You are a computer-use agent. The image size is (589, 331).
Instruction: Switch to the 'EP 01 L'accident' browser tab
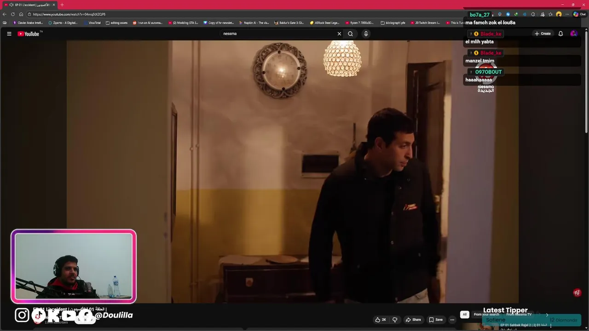(x=29, y=5)
